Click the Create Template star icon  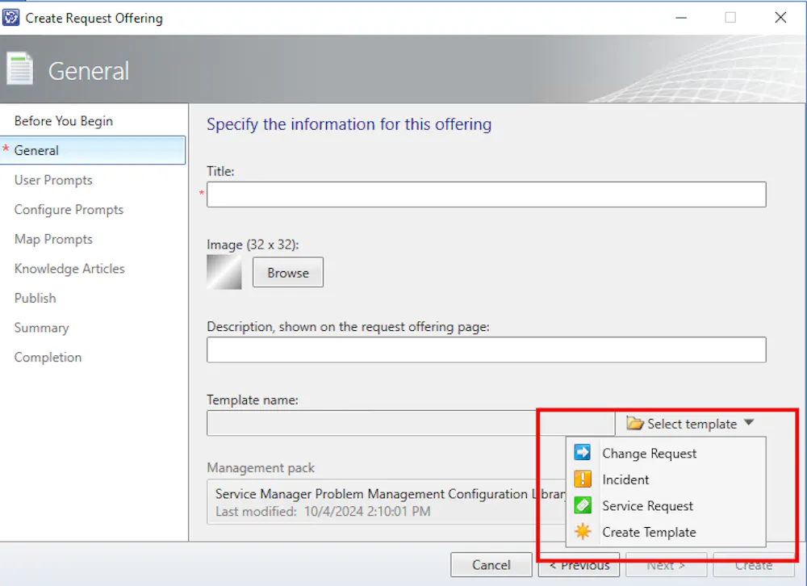(x=582, y=531)
